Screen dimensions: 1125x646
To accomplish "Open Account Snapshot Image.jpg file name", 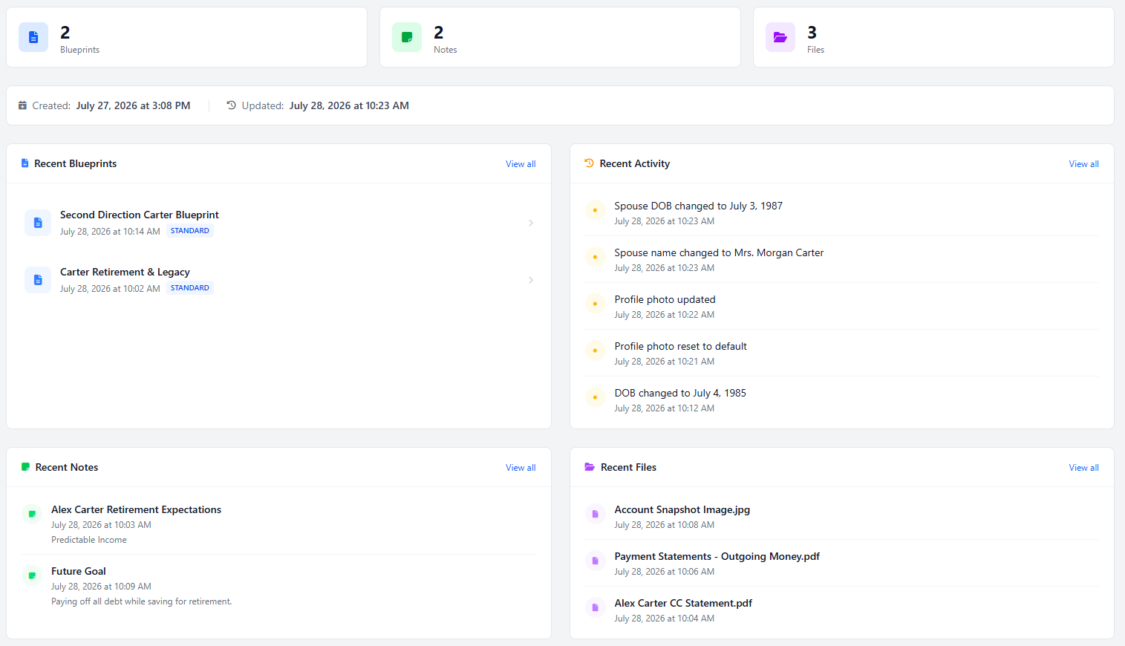I will [682, 509].
